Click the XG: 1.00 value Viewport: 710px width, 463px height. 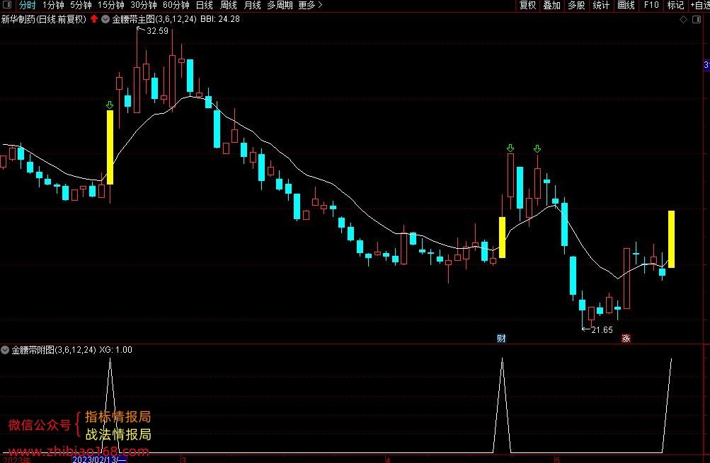pos(116,349)
